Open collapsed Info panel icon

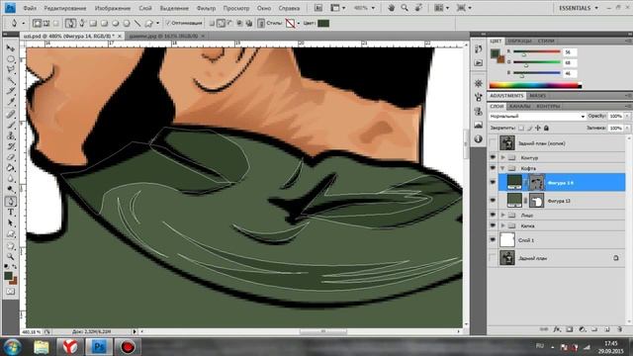point(479,138)
